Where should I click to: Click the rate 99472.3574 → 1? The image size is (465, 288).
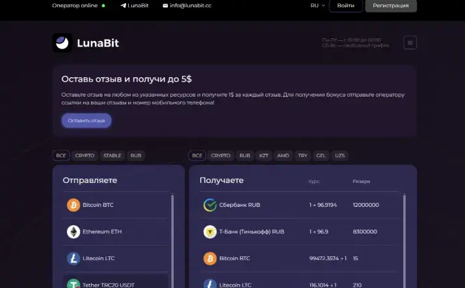pos(328,258)
